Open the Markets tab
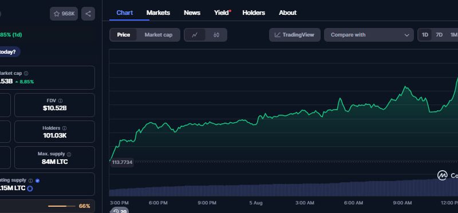Screen dimensions: 458x213 pyautogui.click(x=158, y=13)
